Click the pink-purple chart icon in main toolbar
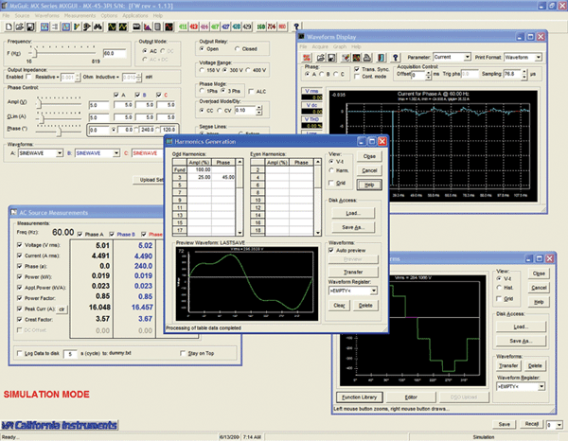Viewport: 568px width, 441px height. [x=148, y=26]
